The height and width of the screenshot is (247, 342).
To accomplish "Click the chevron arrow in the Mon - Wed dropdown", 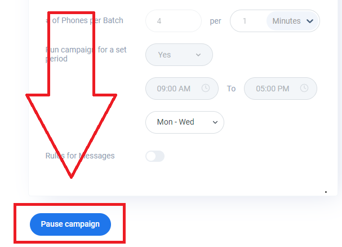I will click(x=215, y=122).
